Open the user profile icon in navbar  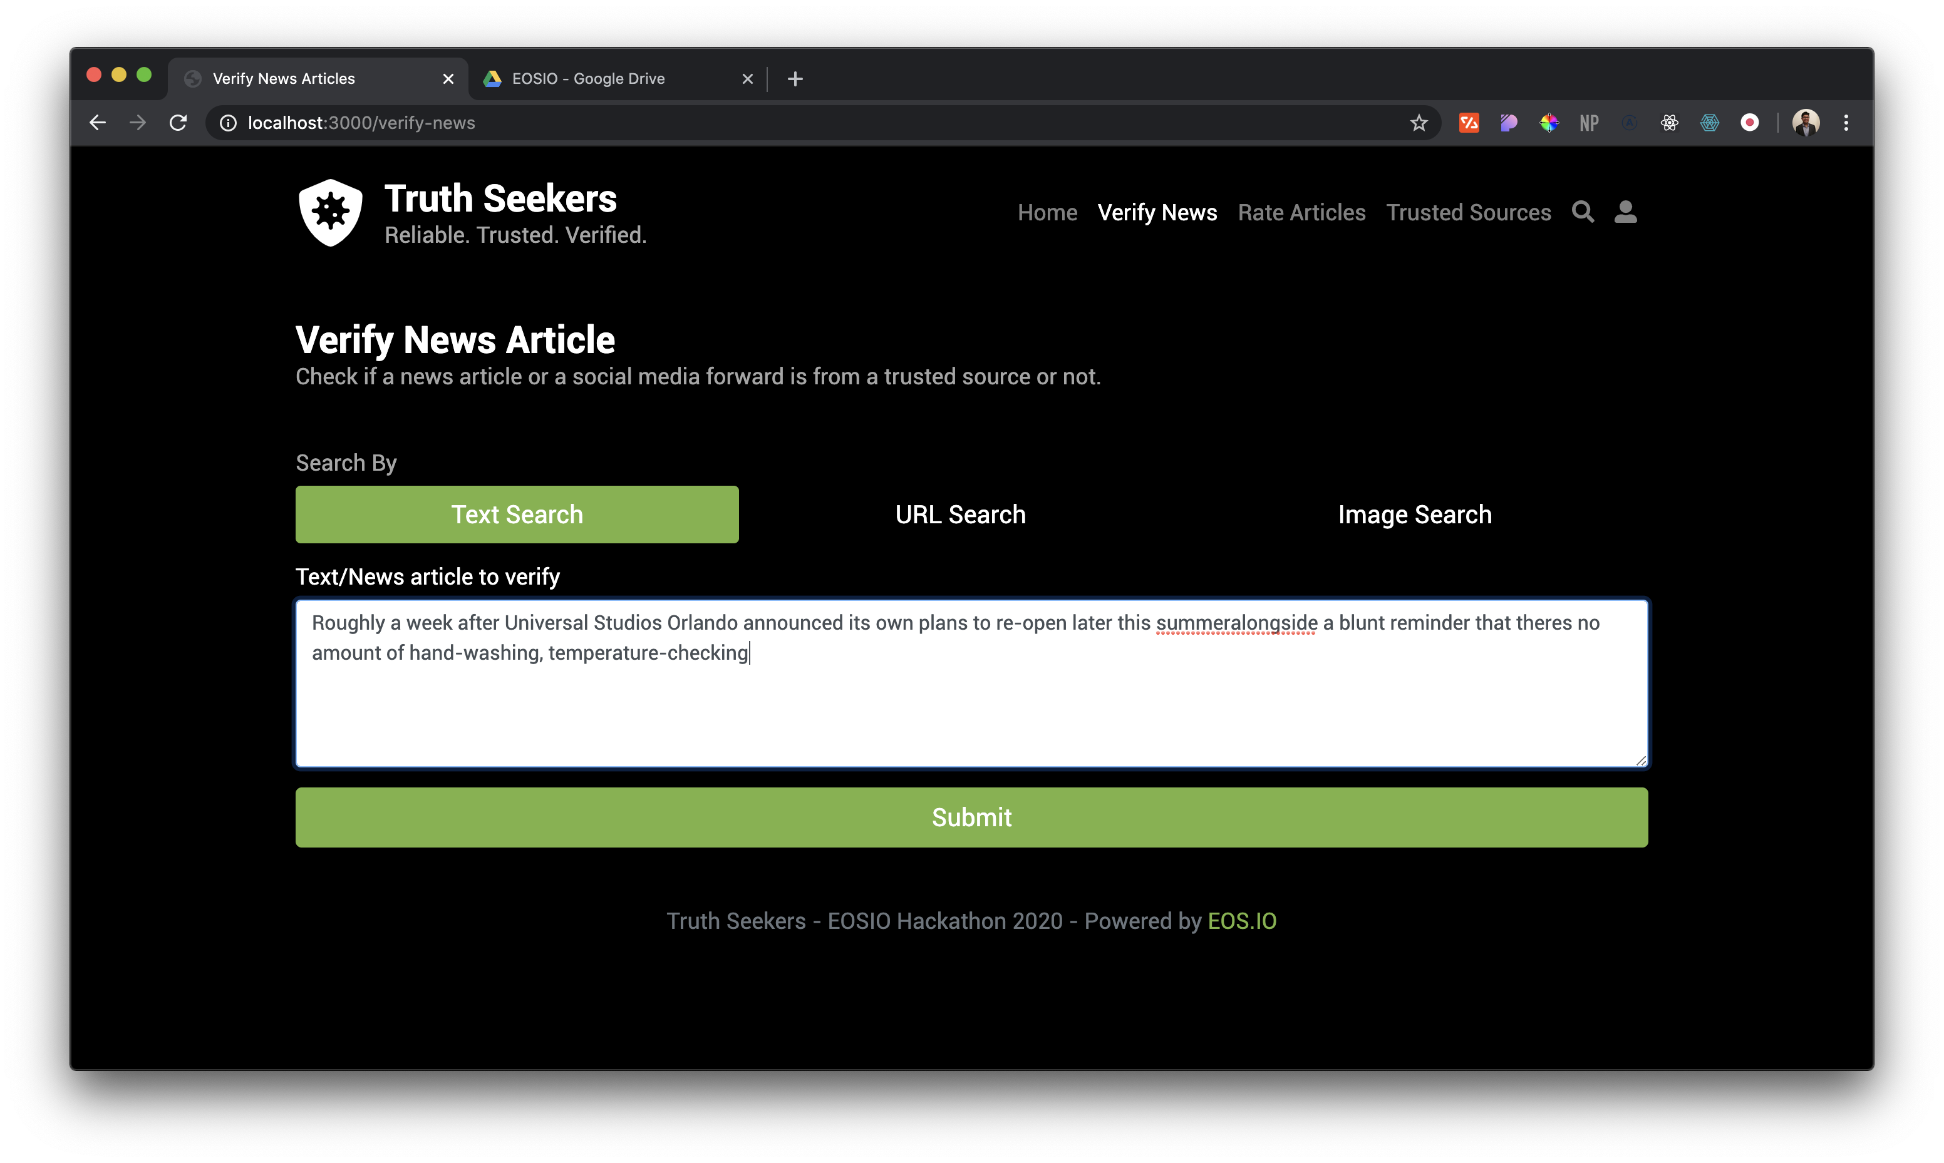pos(1625,212)
